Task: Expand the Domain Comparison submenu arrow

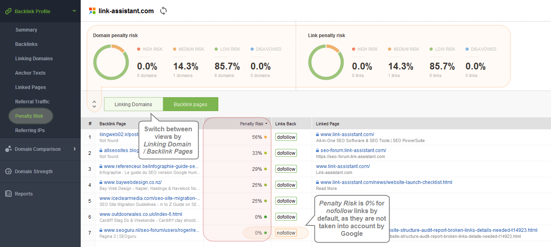Action: pyautogui.click(x=75, y=149)
